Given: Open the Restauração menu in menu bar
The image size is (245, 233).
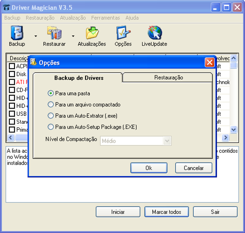Looking at the screenshot, I should tap(40, 18).
